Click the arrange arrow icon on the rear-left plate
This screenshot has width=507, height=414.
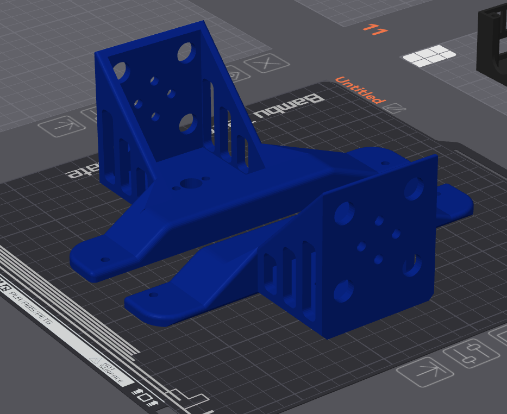pyautogui.click(x=62, y=126)
